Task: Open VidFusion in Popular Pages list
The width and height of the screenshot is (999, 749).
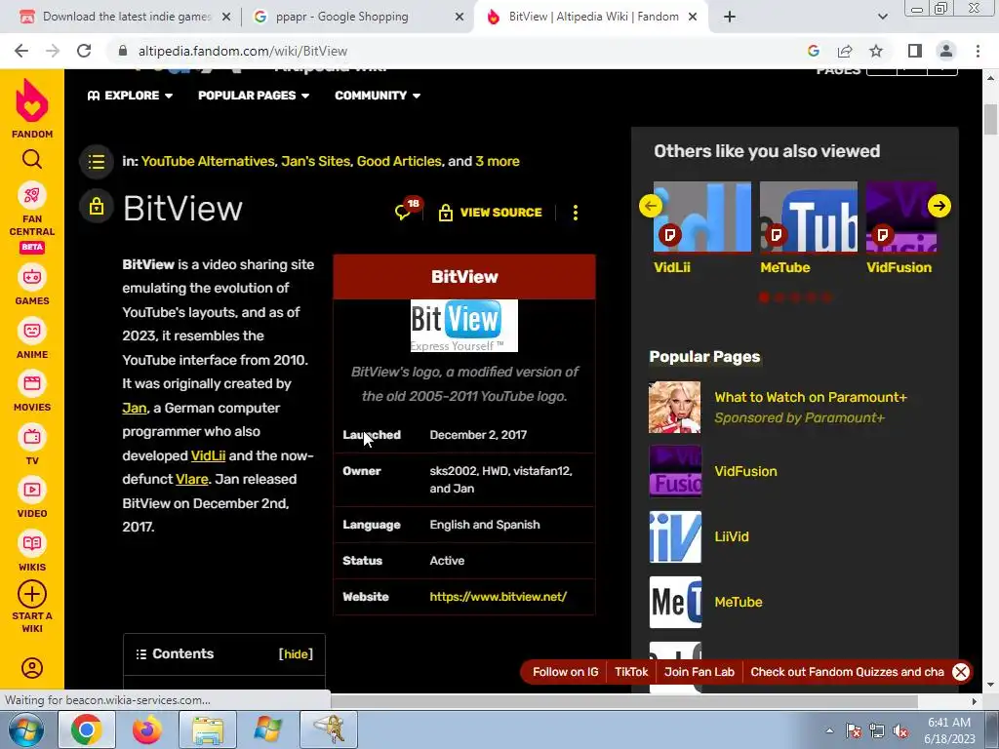Action: click(746, 471)
